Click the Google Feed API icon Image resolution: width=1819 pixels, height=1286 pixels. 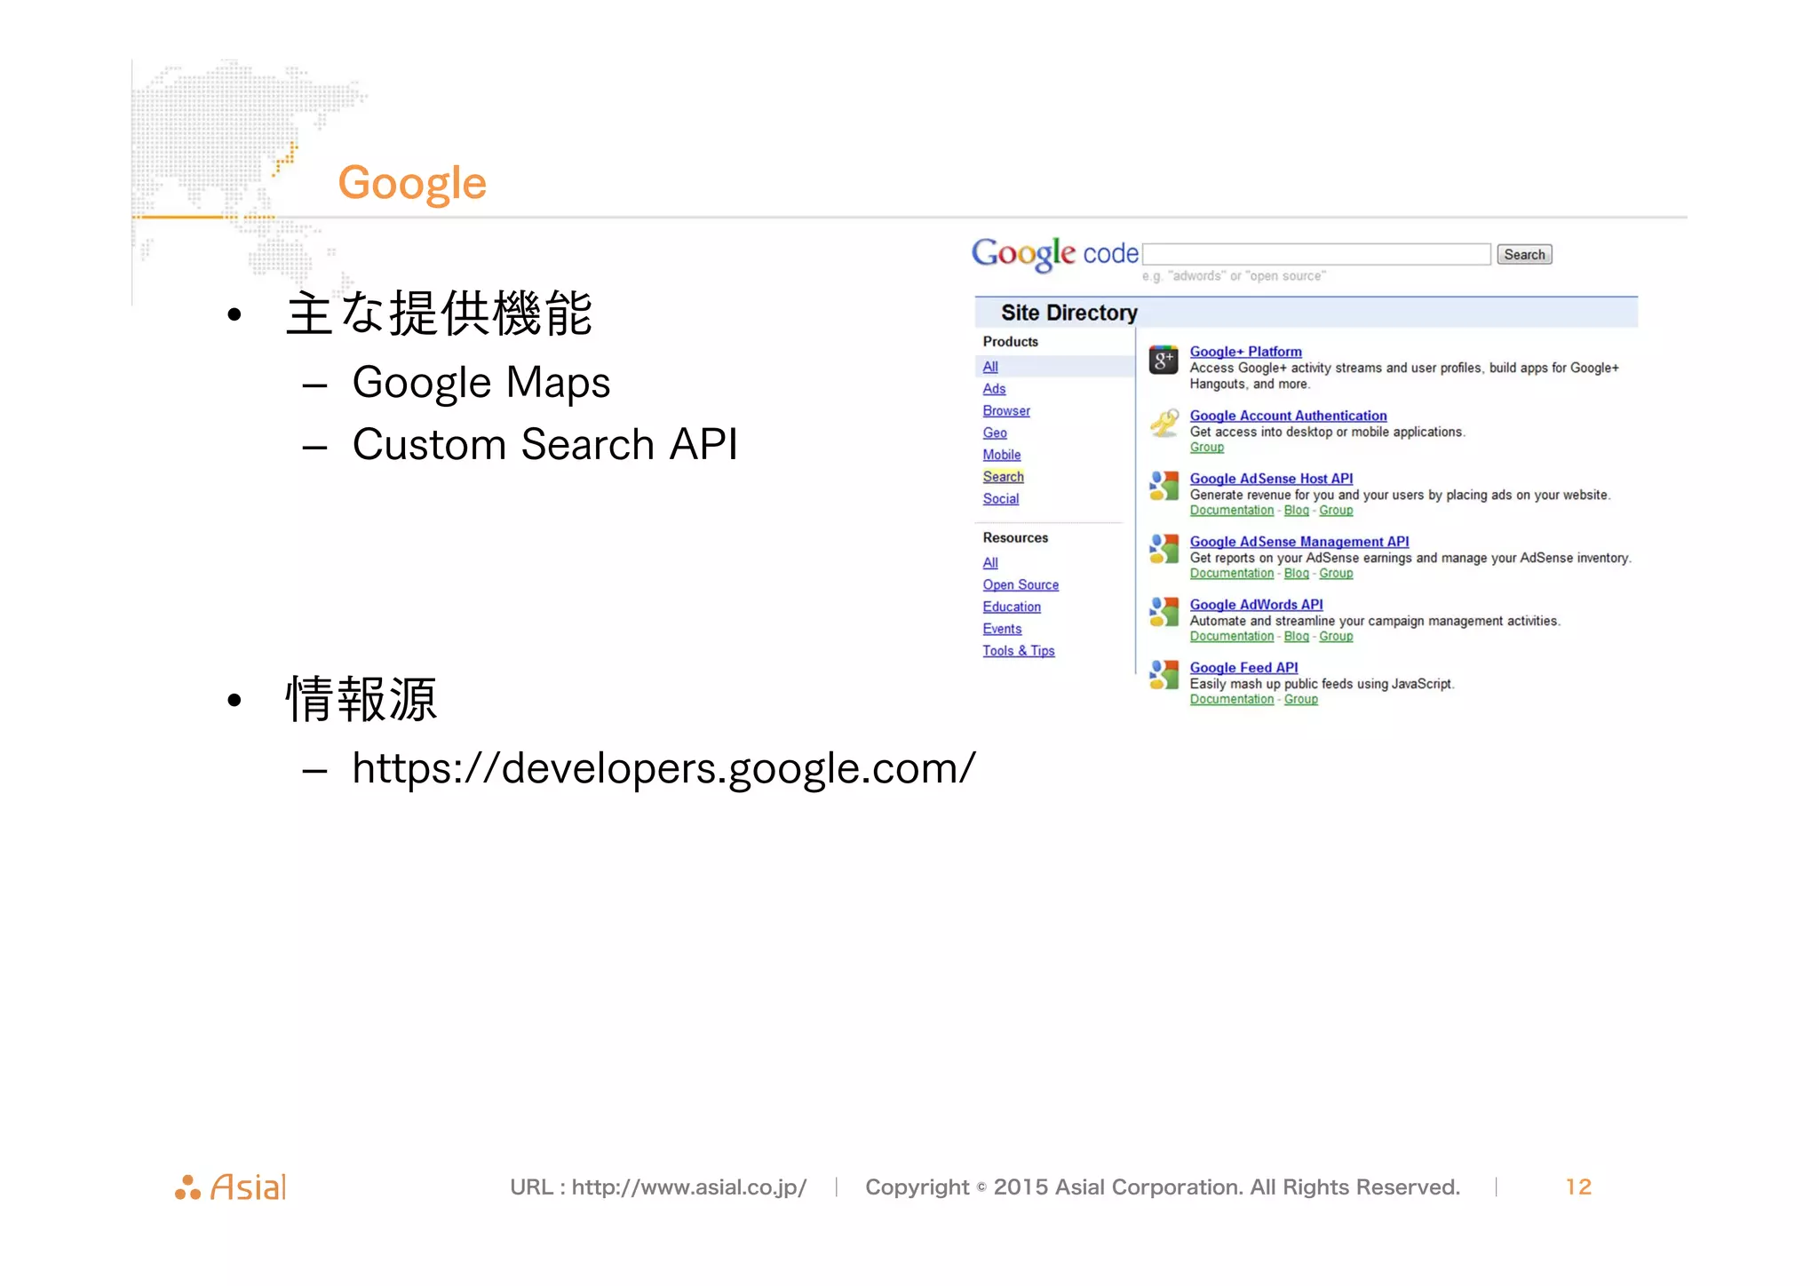pyautogui.click(x=1164, y=675)
